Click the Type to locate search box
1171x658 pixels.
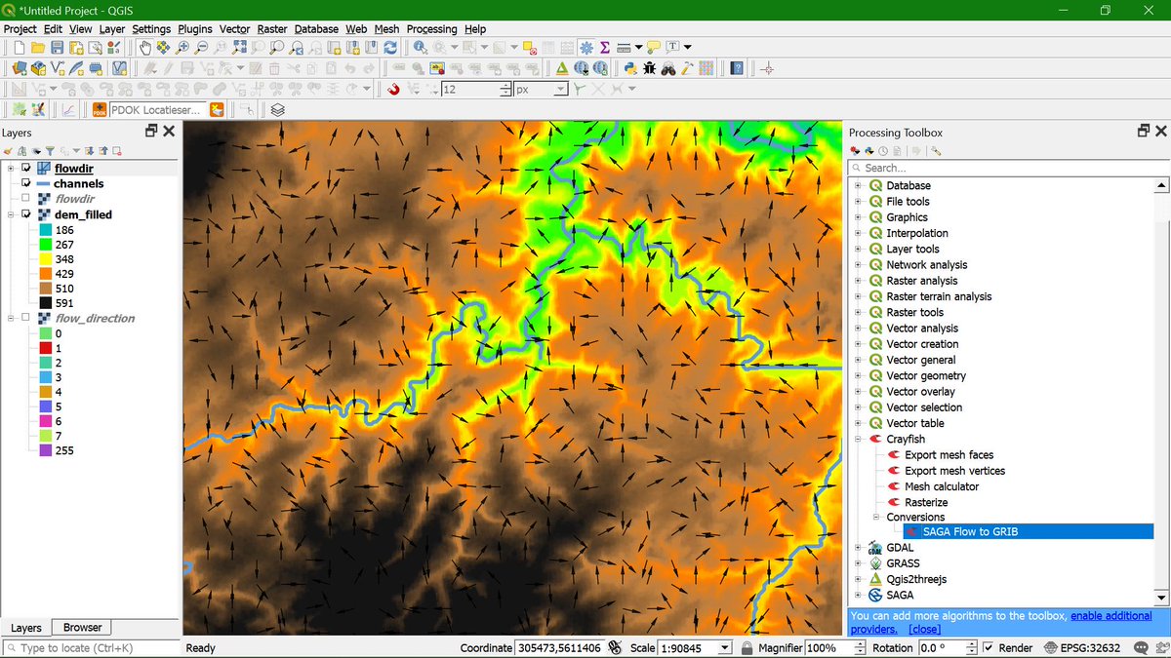93,648
